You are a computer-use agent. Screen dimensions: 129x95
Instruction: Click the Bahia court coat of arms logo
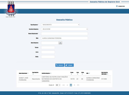pyautogui.click(x=11, y=8)
